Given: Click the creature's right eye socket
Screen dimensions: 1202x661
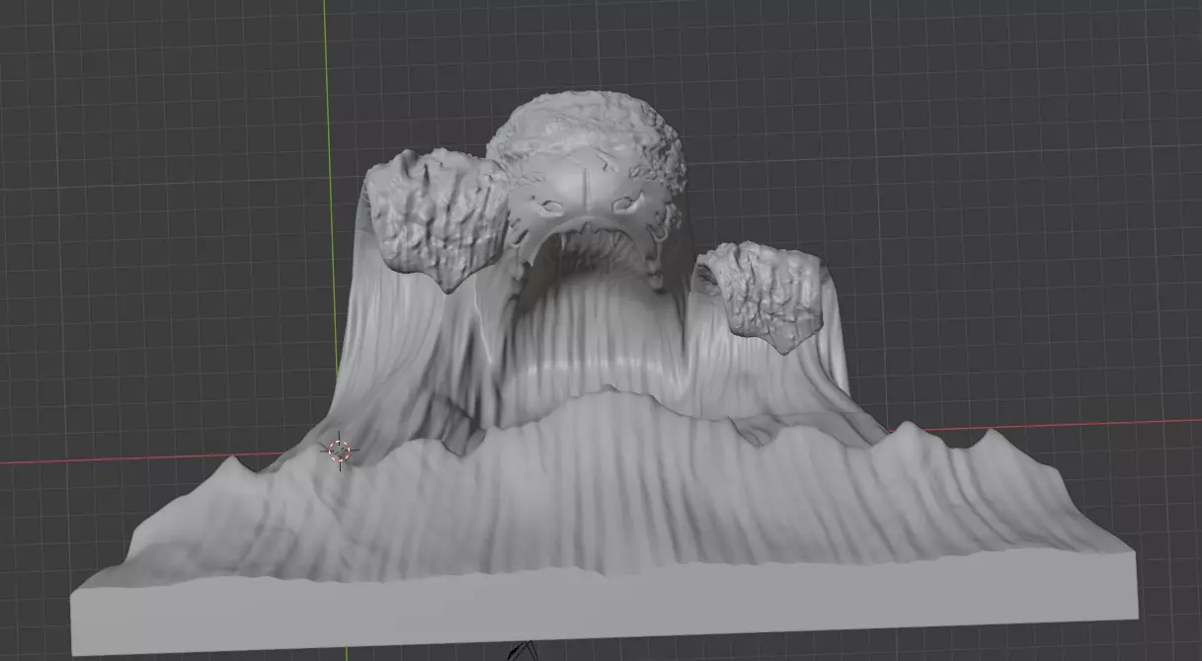Looking at the screenshot, I should tap(625, 205).
